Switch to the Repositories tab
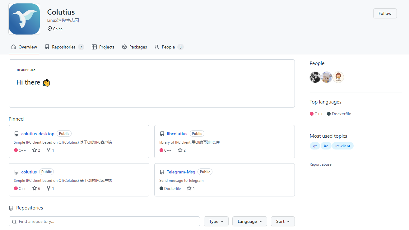 64,47
